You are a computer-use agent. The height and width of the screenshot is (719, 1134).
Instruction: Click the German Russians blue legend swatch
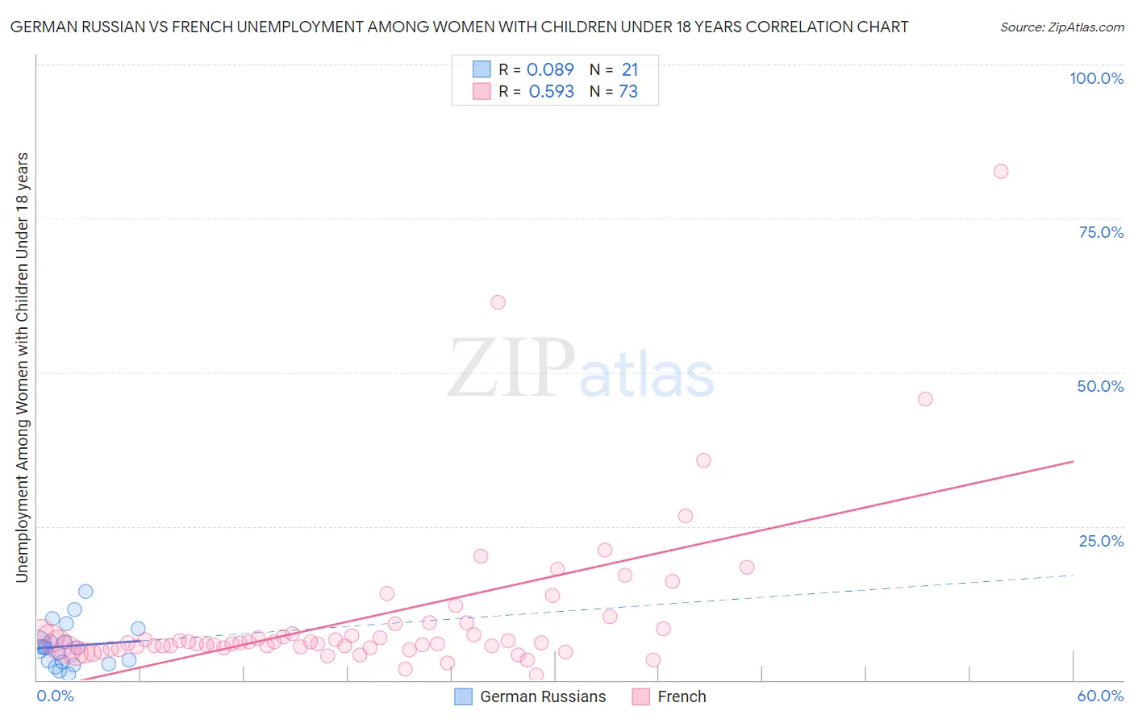tap(463, 696)
